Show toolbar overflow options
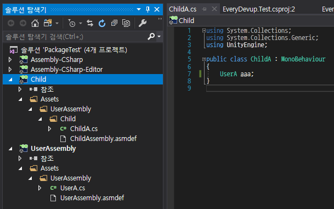This screenshot has height=209, width=334. 160,19
